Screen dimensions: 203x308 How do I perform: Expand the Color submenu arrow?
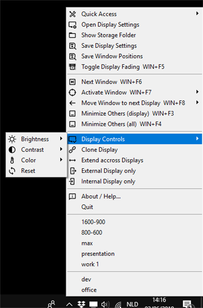tap(61, 160)
